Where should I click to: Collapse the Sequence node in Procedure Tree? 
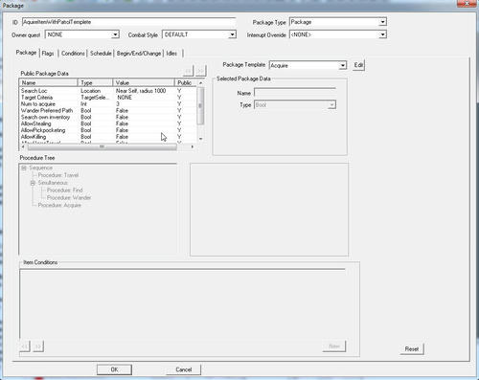24,168
